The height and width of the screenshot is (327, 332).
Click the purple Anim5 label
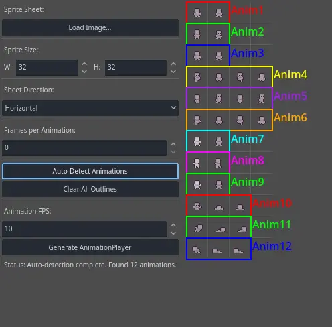pos(290,96)
